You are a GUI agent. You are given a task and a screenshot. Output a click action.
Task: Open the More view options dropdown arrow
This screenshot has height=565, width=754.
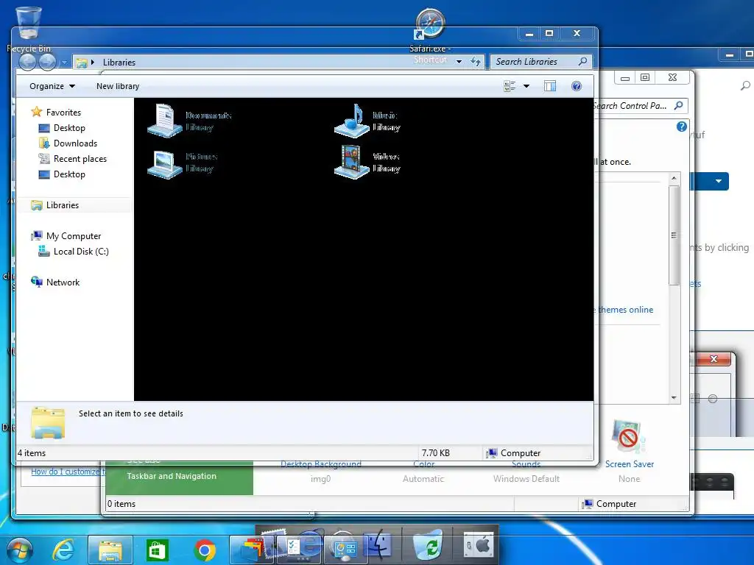coord(526,86)
